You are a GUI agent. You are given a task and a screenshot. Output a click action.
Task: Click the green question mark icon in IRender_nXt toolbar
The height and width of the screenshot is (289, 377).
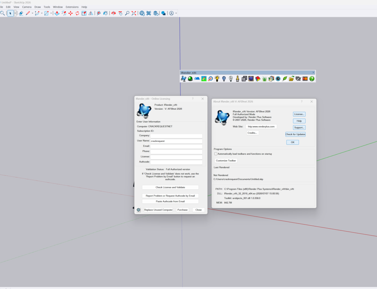click(x=312, y=79)
